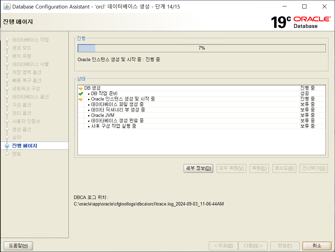Select 배치 유형 step in sidebar

coord(21,56)
